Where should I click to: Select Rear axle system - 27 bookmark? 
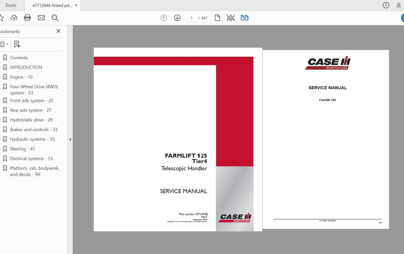point(31,110)
